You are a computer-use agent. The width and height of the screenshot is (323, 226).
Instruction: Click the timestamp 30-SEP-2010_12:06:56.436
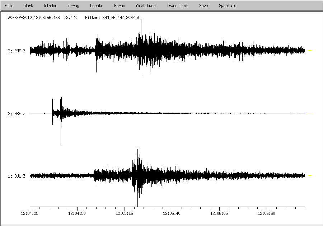[x=34, y=18]
